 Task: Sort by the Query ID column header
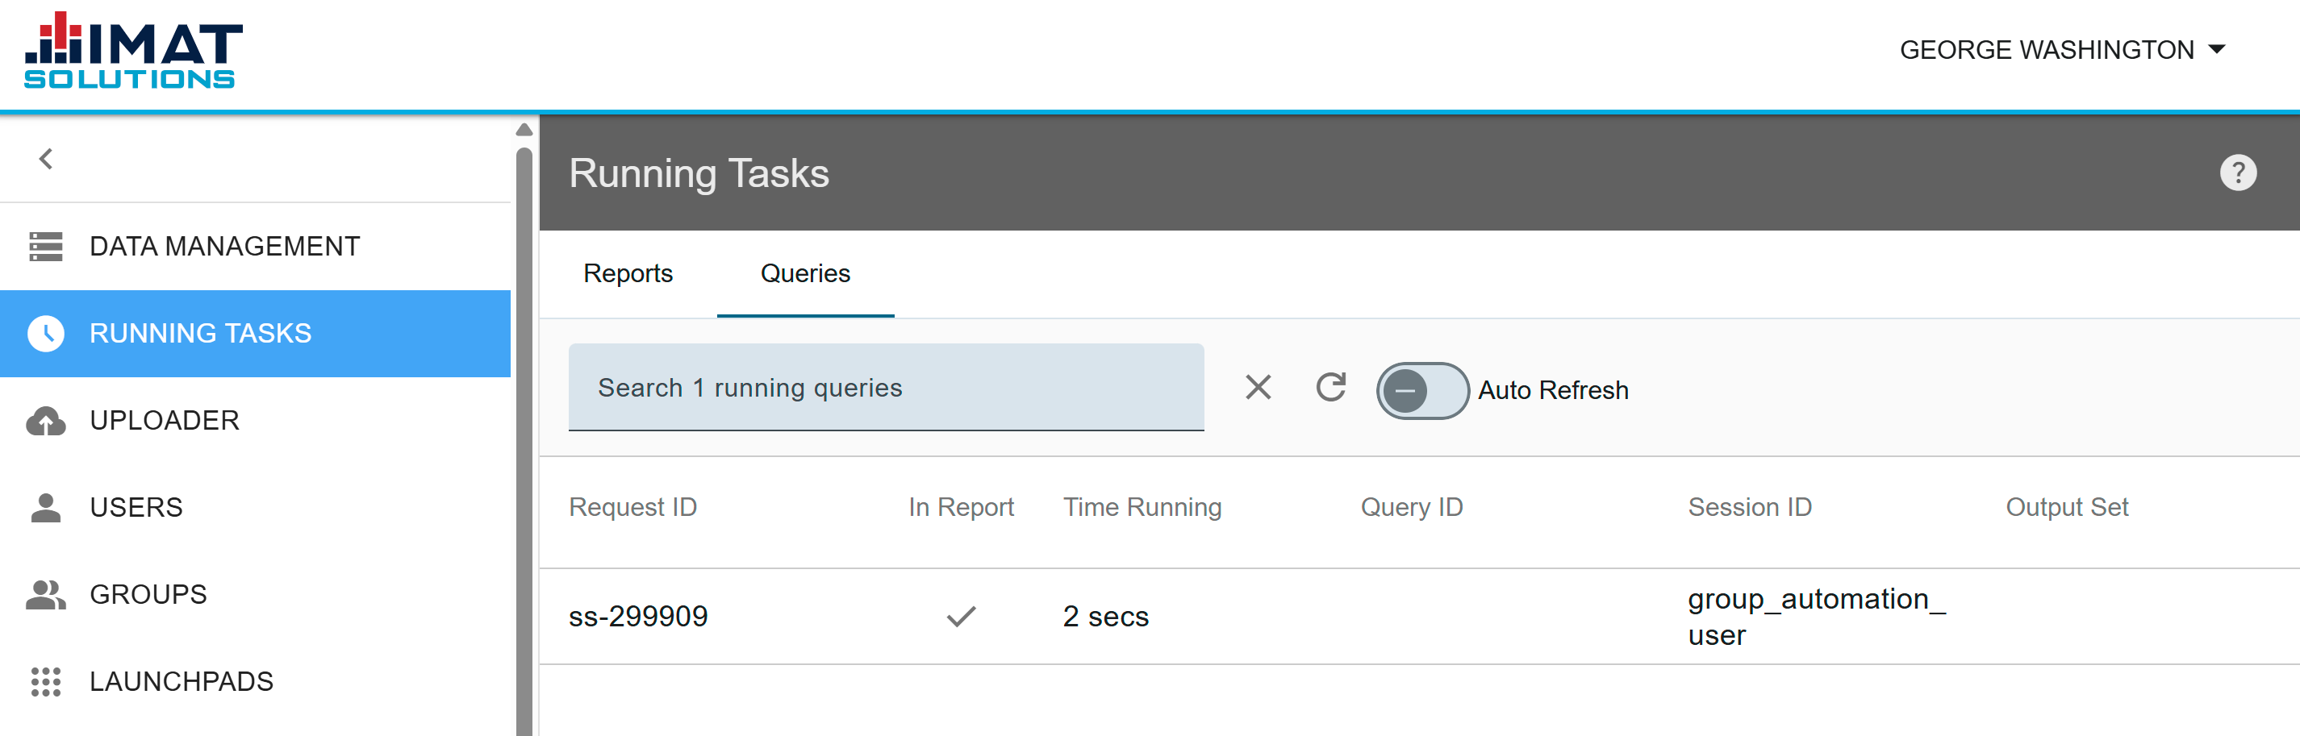coord(1412,508)
